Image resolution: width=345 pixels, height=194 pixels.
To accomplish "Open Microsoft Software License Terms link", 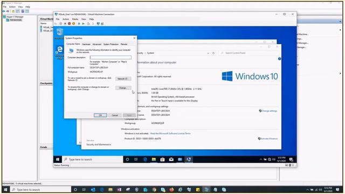I will coord(170,134).
